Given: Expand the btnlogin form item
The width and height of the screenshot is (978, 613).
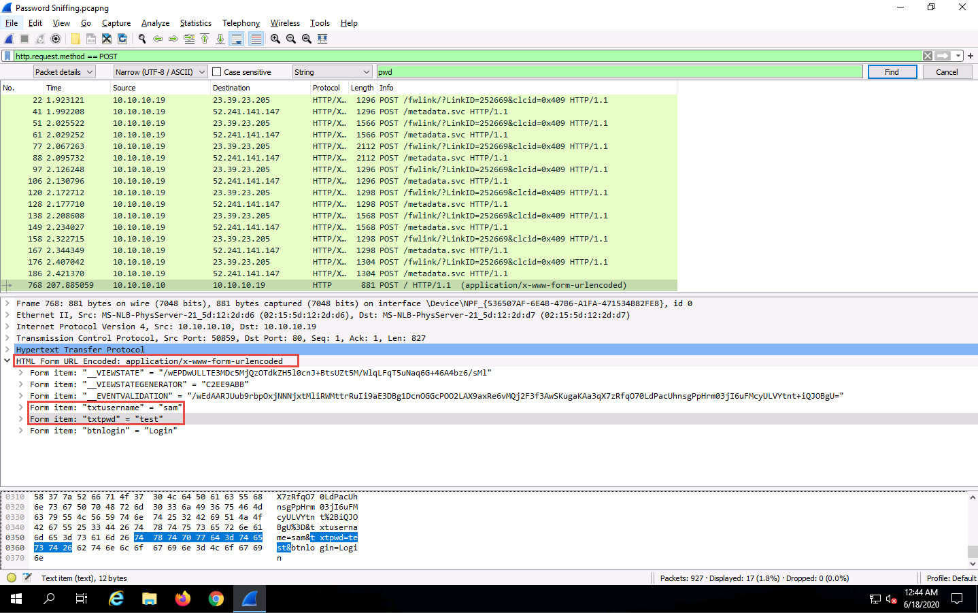Looking at the screenshot, I should 20,431.
